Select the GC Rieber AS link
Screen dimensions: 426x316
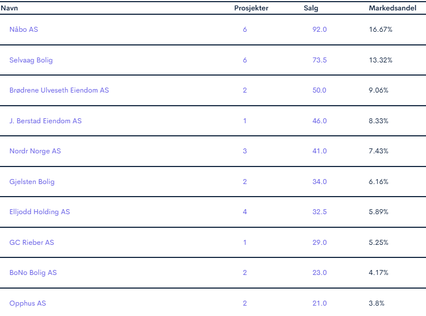[x=31, y=243]
